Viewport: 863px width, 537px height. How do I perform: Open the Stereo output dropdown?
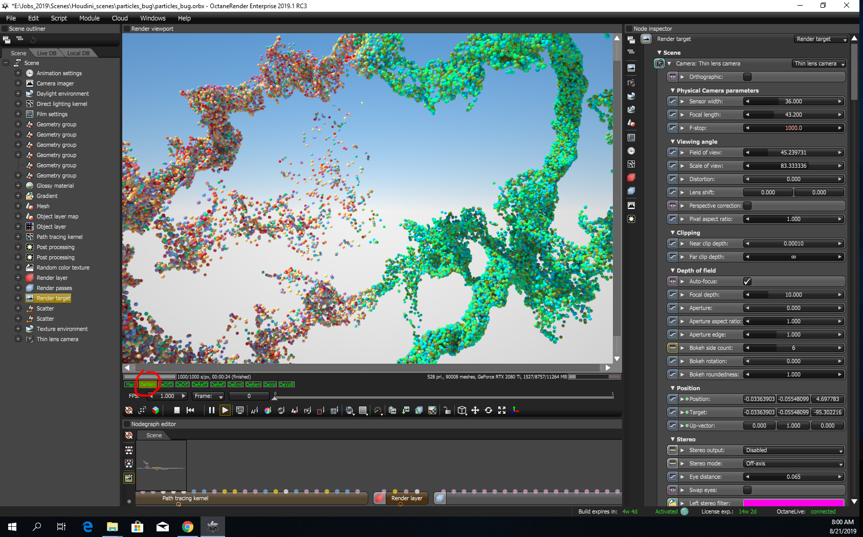click(x=793, y=450)
